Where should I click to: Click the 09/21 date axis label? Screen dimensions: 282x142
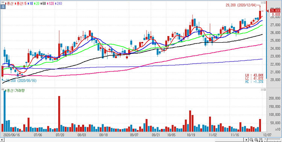click(x=156, y=135)
